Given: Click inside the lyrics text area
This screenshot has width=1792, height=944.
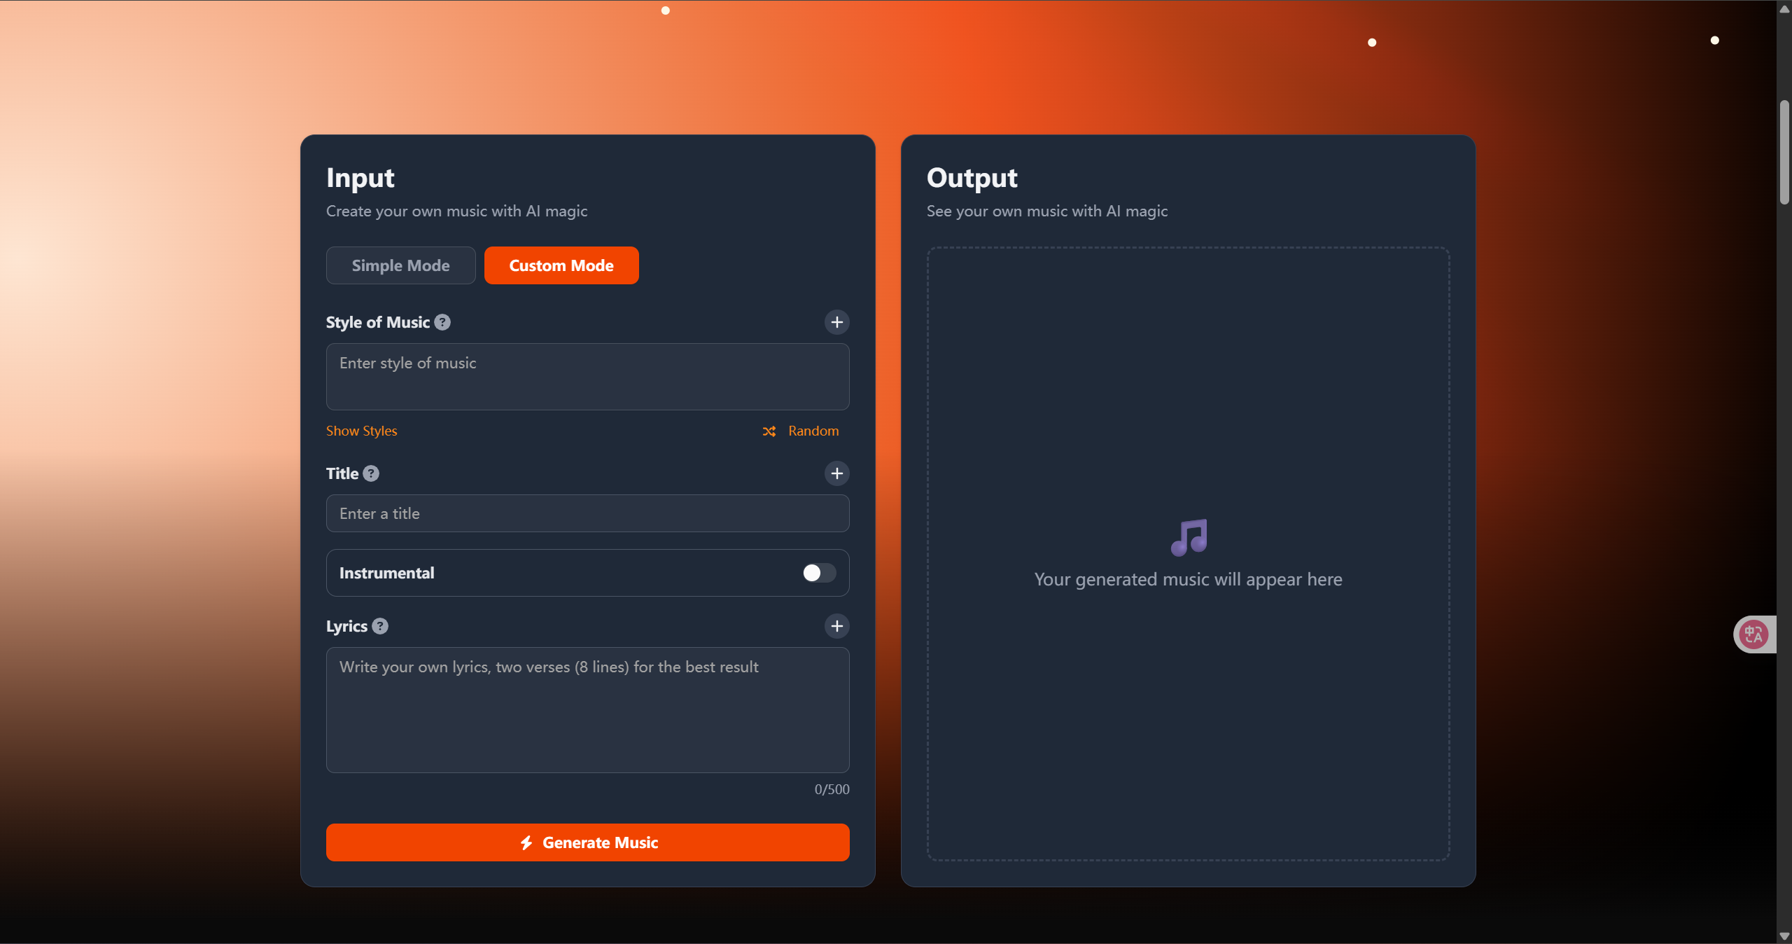Looking at the screenshot, I should [587, 710].
